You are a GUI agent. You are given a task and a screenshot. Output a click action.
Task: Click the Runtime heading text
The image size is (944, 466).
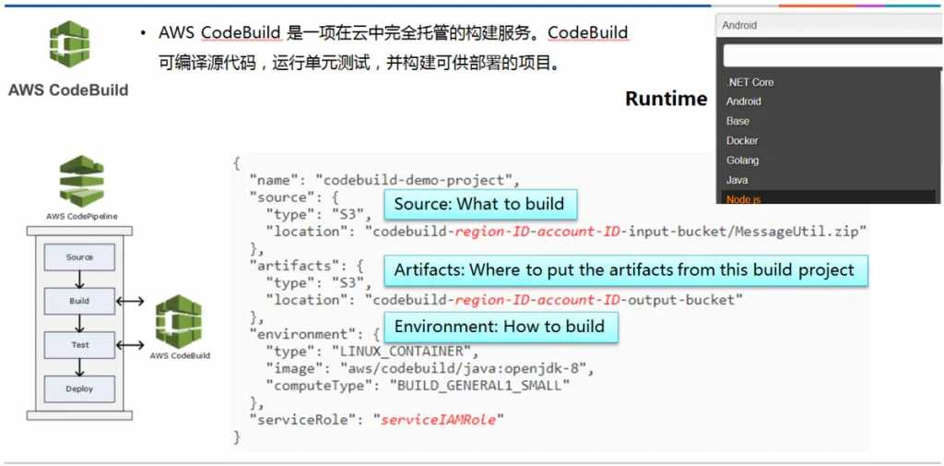click(x=667, y=98)
